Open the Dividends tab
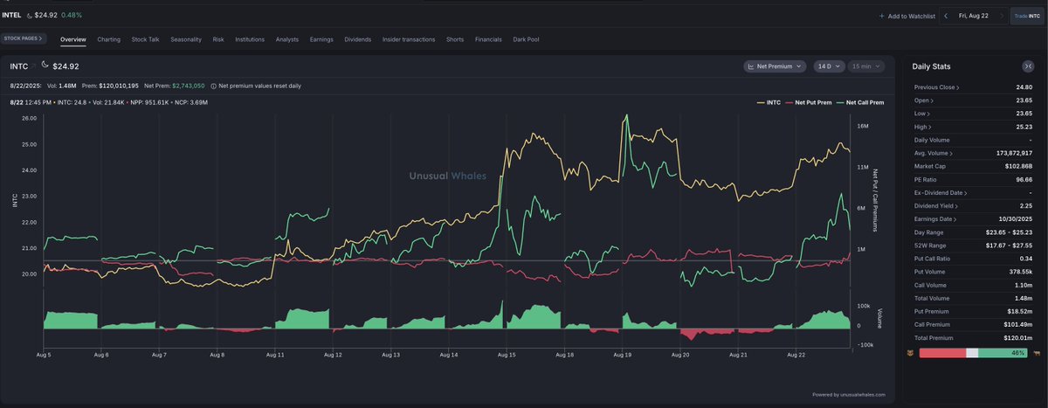Image resolution: width=1048 pixels, height=408 pixels. pyautogui.click(x=358, y=39)
